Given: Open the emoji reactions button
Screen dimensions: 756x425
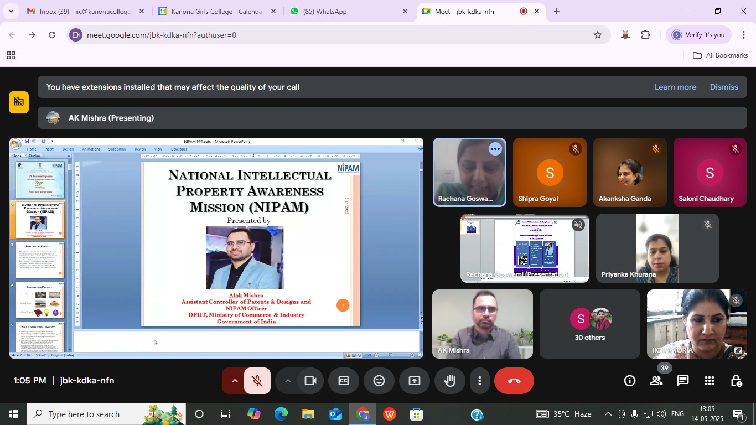Looking at the screenshot, I should (x=379, y=381).
